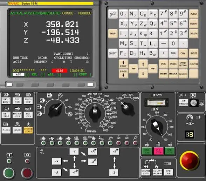The image size is (206, 181).
Task: Click the RESET key on keypad
Action: tap(113, 14)
